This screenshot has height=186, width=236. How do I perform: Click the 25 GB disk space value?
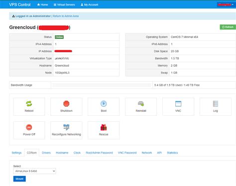coord(175,51)
